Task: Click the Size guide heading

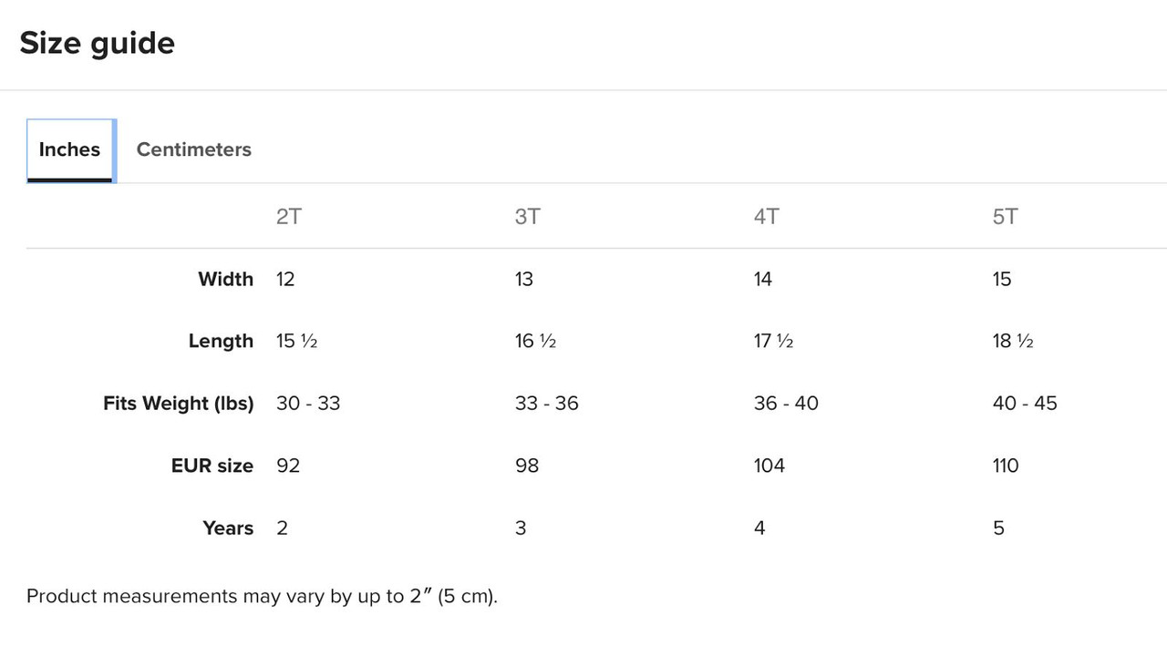Action: [x=97, y=43]
